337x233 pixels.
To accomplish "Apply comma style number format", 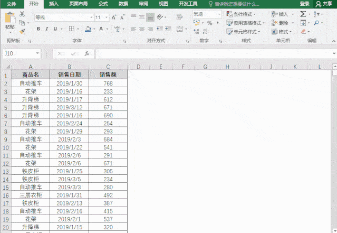I will (218, 23).
